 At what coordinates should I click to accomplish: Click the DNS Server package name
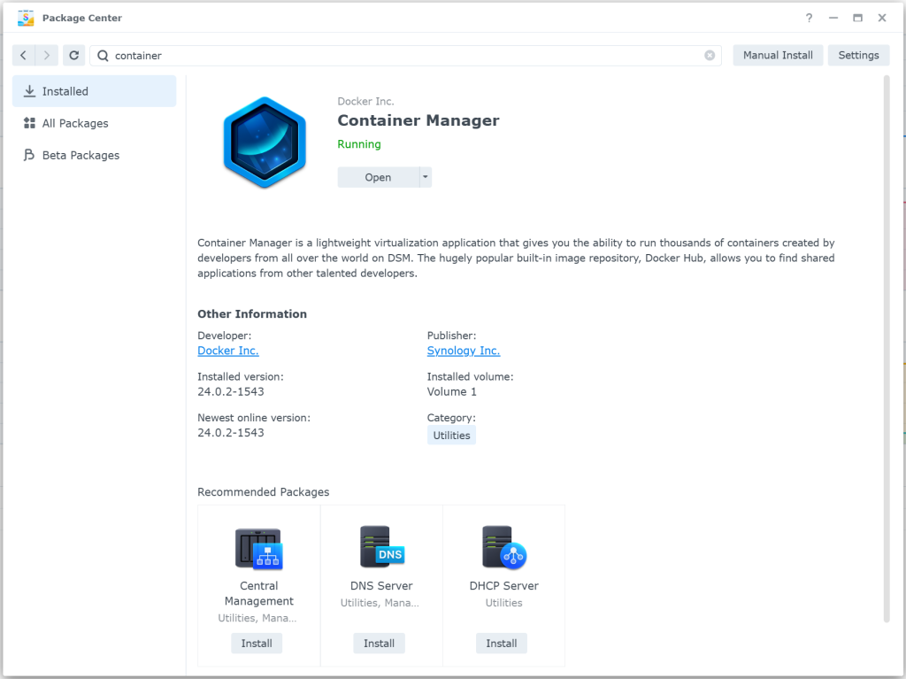381,586
